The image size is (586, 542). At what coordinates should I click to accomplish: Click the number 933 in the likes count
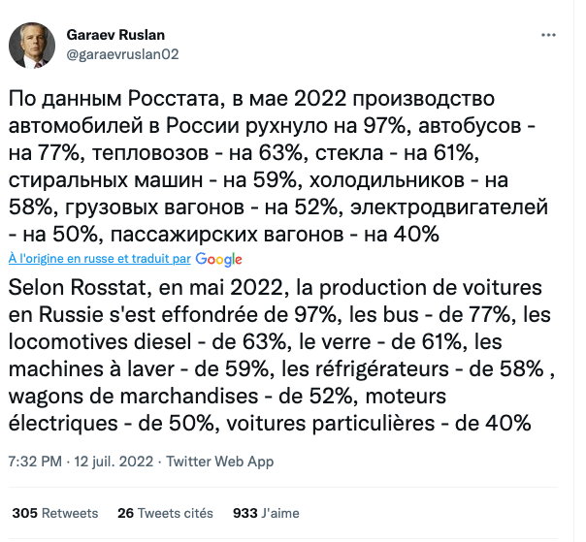(x=245, y=513)
